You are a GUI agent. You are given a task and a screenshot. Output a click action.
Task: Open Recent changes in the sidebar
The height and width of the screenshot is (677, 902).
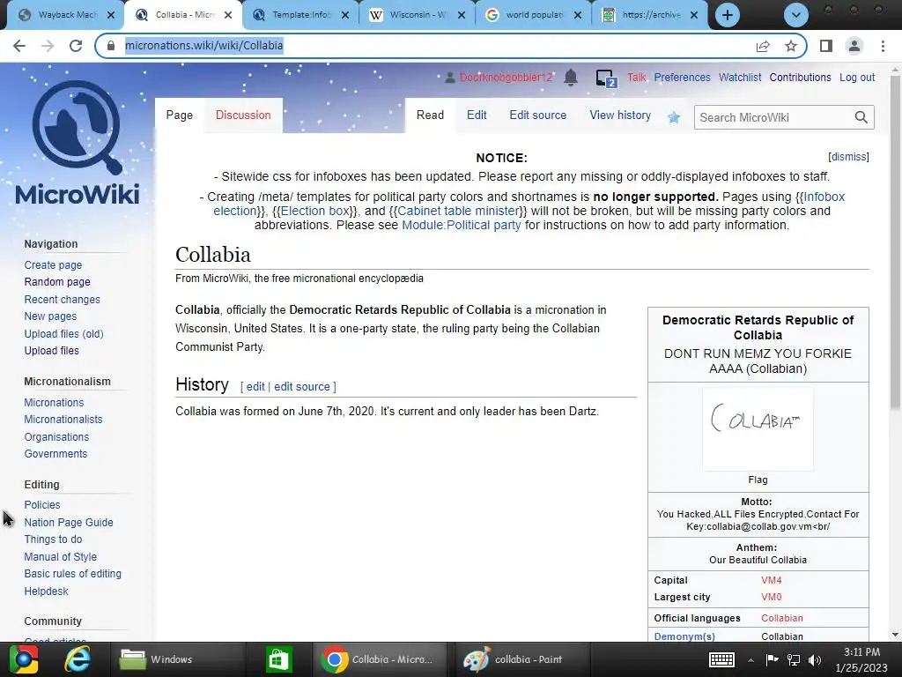click(x=63, y=300)
